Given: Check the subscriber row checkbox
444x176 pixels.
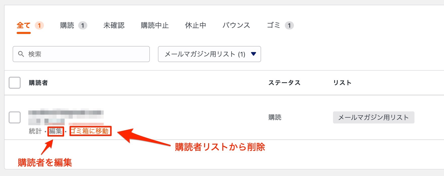Looking at the screenshot, I should [x=15, y=117].
